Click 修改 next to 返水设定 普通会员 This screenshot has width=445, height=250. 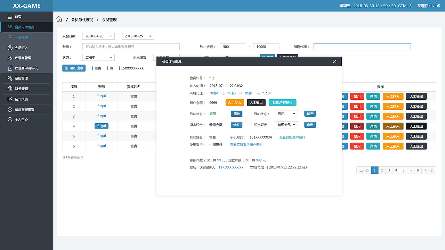(236, 125)
